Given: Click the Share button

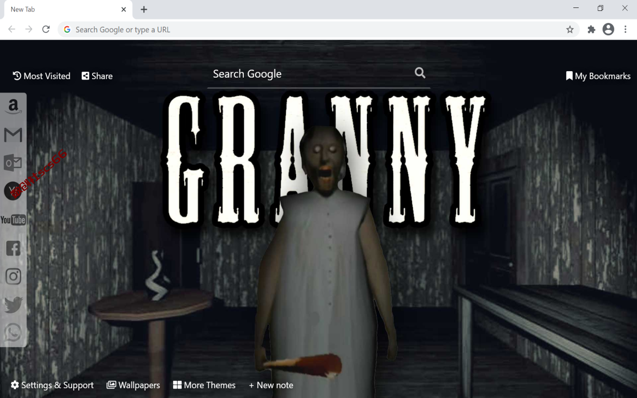Looking at the screenshot, I should click(97, 76).
